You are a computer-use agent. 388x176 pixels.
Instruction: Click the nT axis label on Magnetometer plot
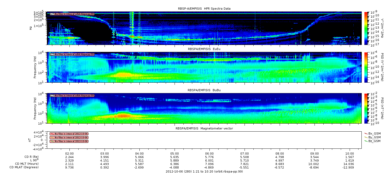(31, 140)
